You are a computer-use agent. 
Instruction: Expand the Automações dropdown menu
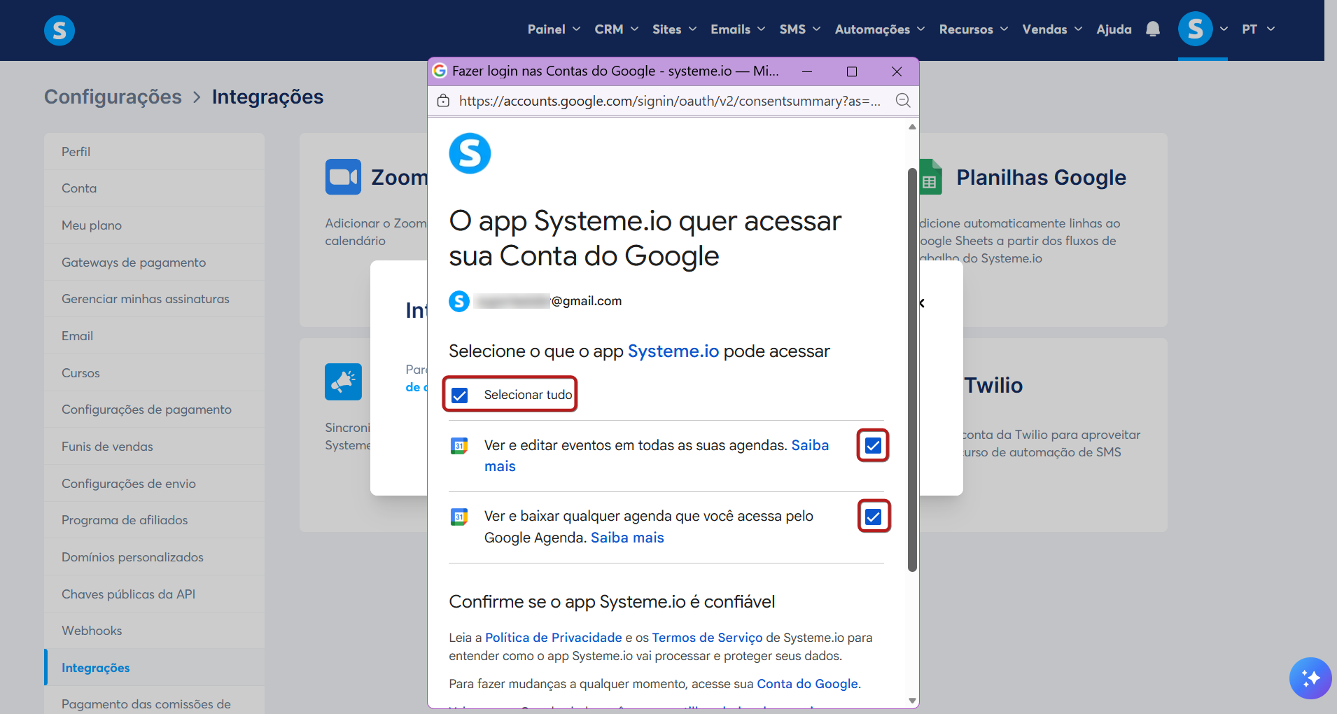(879, 29)
